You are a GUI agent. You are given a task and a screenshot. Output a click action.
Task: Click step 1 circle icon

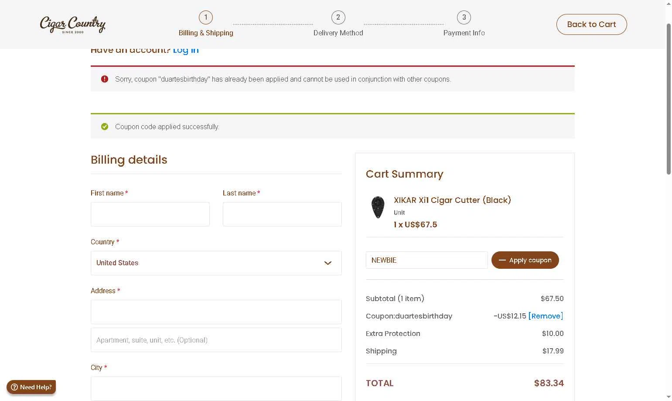pos(206,17)
